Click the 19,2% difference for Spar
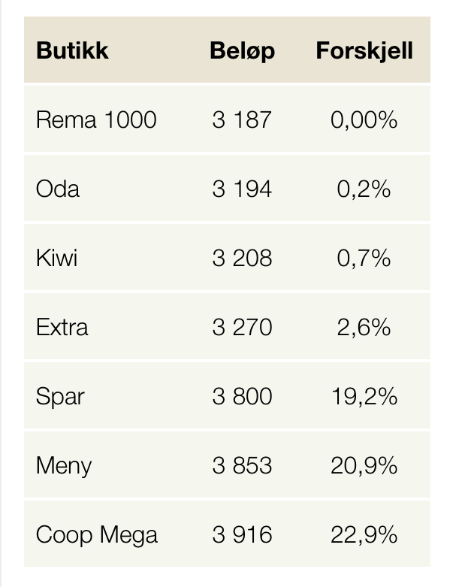 tap(364, 396)
